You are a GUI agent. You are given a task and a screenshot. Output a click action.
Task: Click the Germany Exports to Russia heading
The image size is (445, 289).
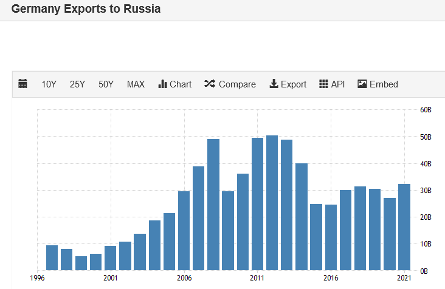pos(86,8)
